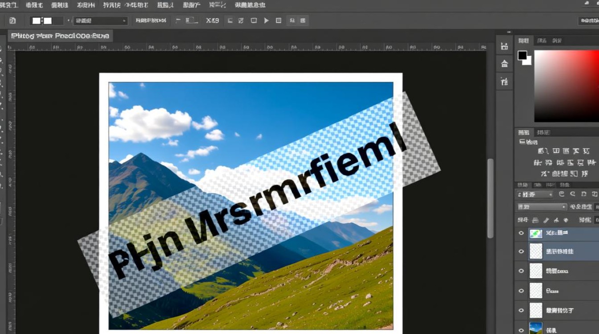599x334 pixels.
Task: Hide the top layer with green thumbnail
Action: (521, 233)
